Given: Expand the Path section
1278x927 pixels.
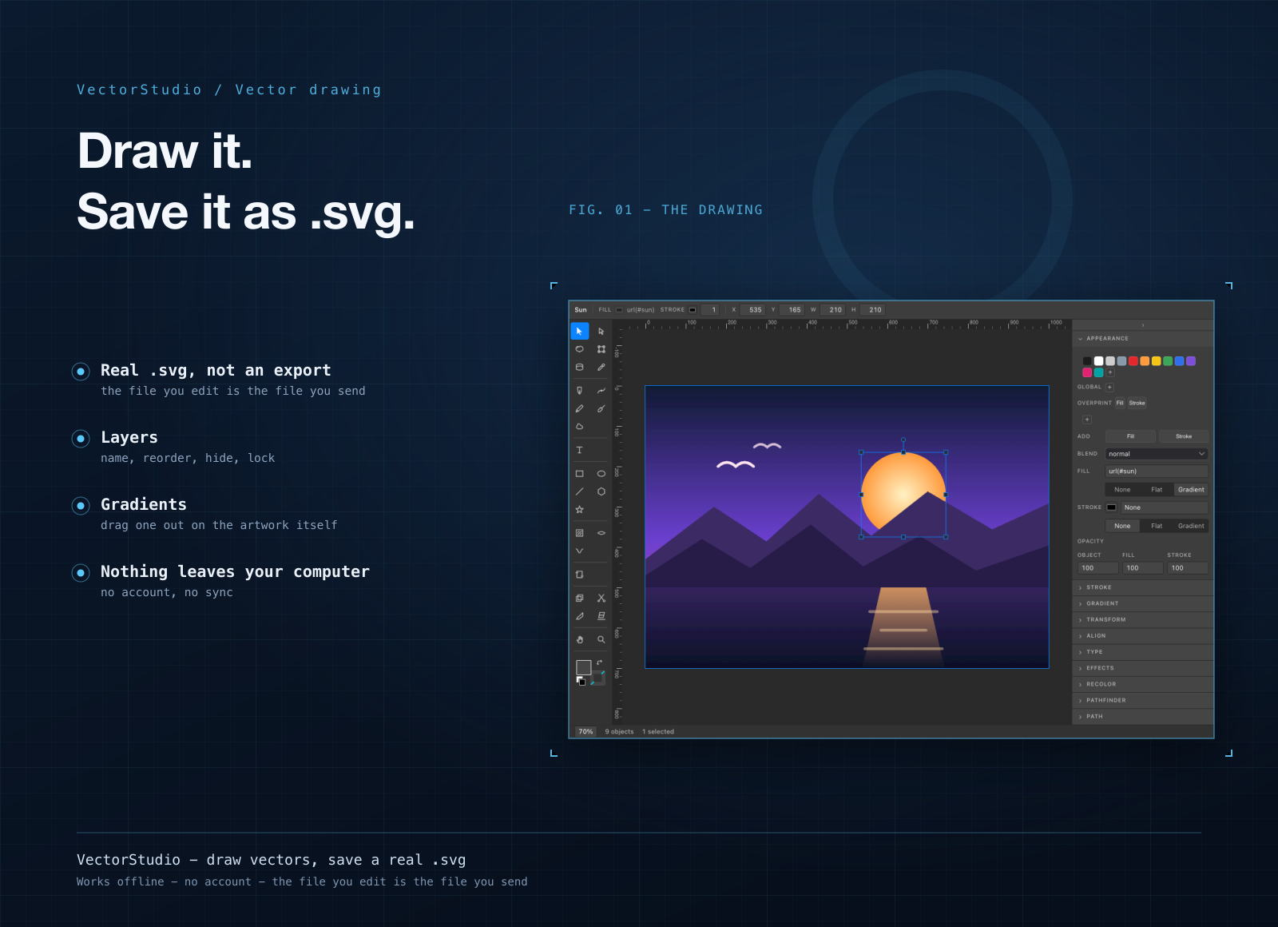Looking at the screenshot, I should [x=1143, y=717].
